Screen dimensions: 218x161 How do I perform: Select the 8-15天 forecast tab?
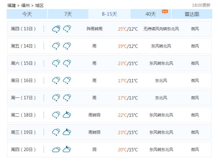pyautogui.click(x=109, y=14)
